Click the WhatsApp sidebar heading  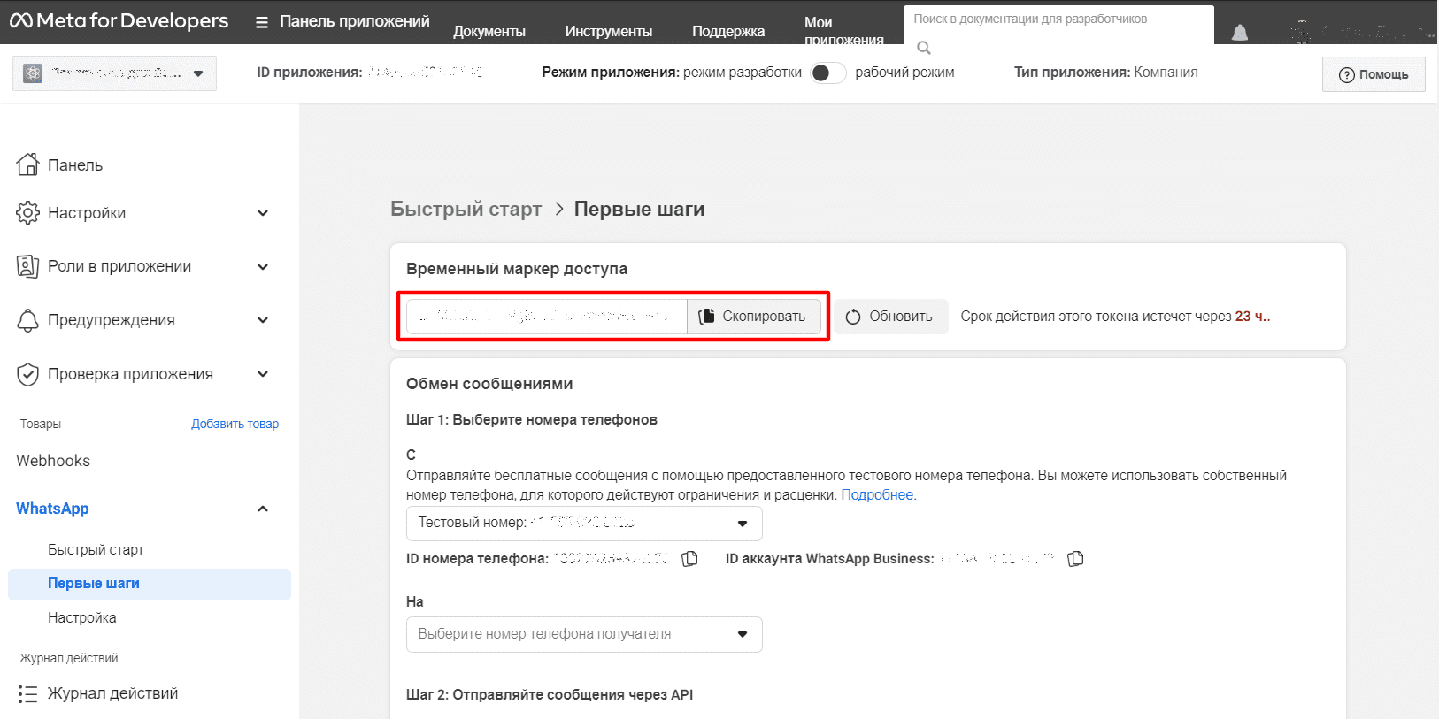(x=52, y=509)
